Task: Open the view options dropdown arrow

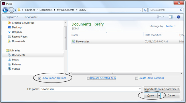Action: point(164,17)
